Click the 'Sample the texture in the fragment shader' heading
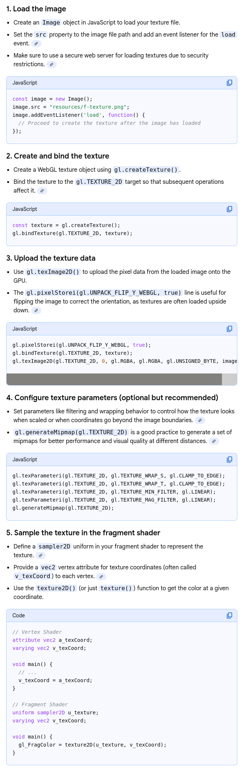 pyautogui.click(x=83, y=533)
